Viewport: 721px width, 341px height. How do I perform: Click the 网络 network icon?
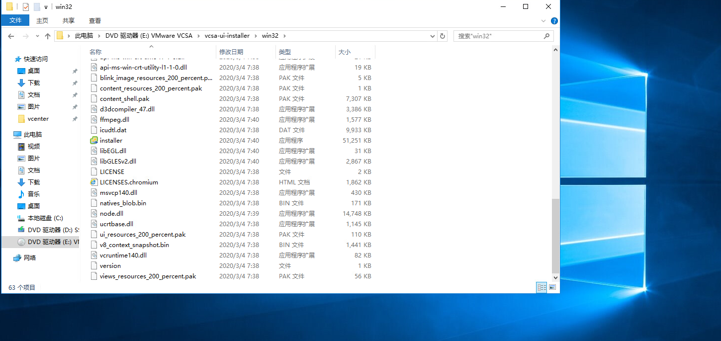17,257
